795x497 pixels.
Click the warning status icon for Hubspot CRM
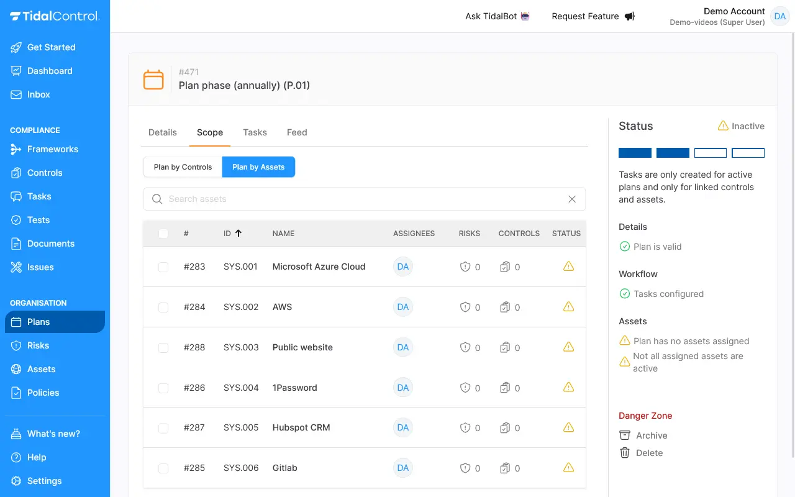point(568,427)
